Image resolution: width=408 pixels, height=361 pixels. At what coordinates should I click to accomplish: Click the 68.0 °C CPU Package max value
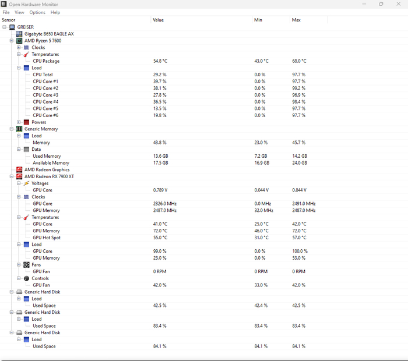[x=299, y=61]
